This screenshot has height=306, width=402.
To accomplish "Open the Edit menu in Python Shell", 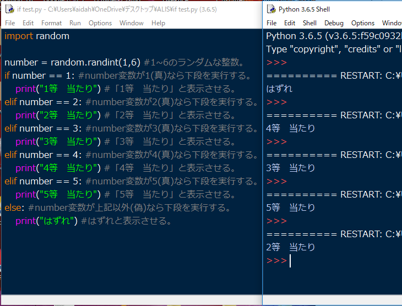I will point(290,23).
